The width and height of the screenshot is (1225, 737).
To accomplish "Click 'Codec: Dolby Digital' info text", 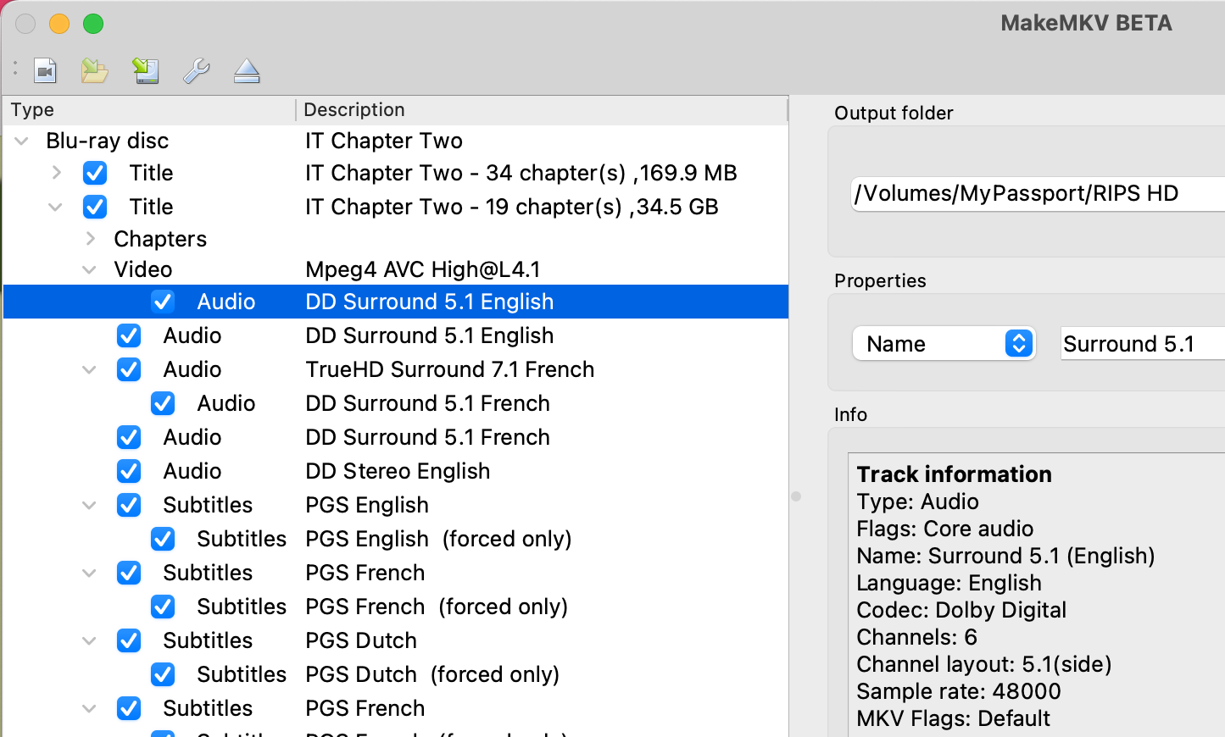I will pos(961,610).
